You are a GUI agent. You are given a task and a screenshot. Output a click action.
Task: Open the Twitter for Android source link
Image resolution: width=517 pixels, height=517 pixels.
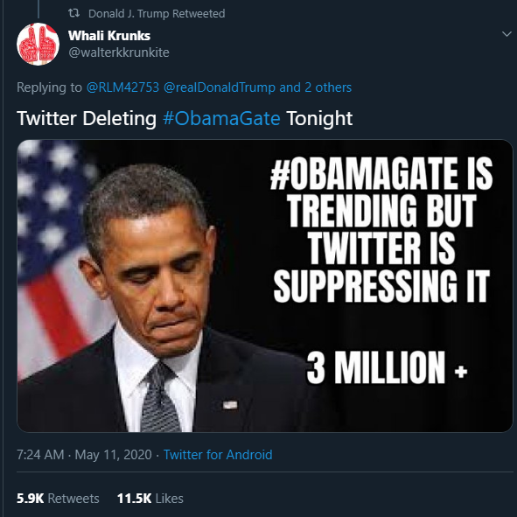click(218, 455)
